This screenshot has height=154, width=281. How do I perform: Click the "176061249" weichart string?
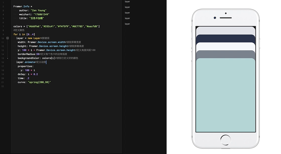[41, 14]
